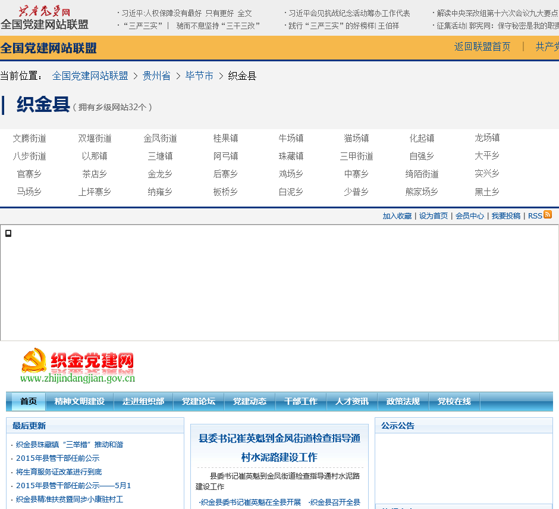The width and height of the screenshot is (559, 509).
Task: Open the 三甲街道 link
Action: pyautogui.click(x=356, y=156)
